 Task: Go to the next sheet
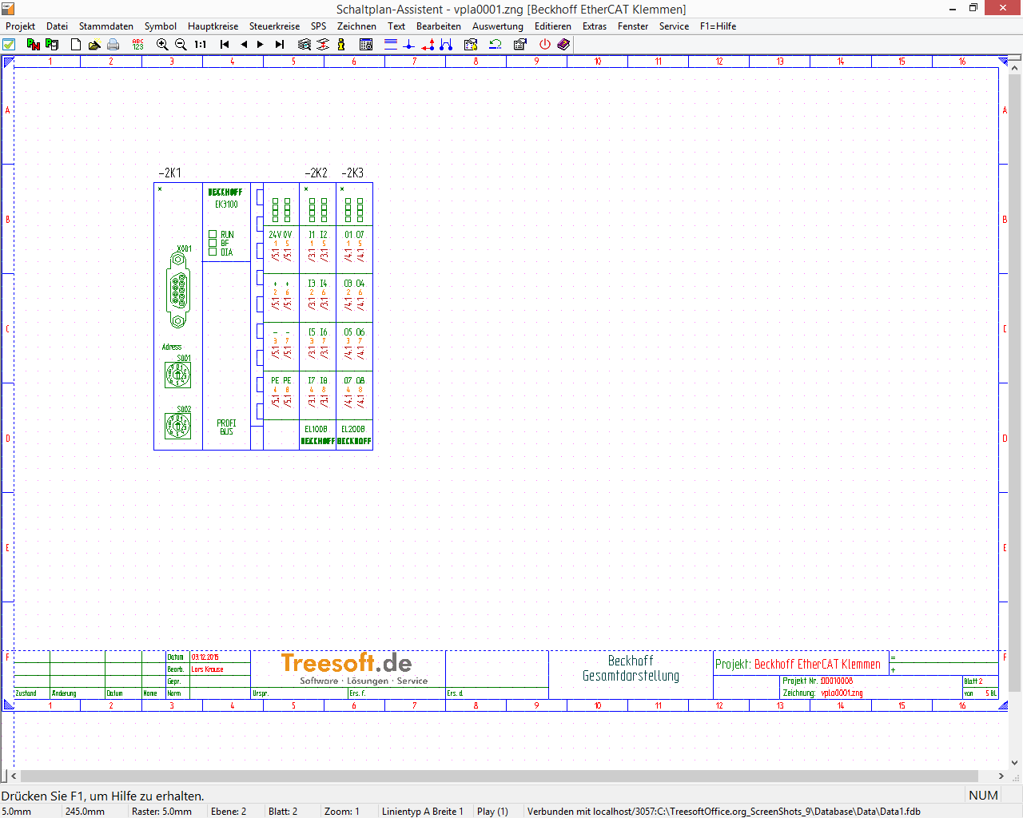tap(261, 45)
